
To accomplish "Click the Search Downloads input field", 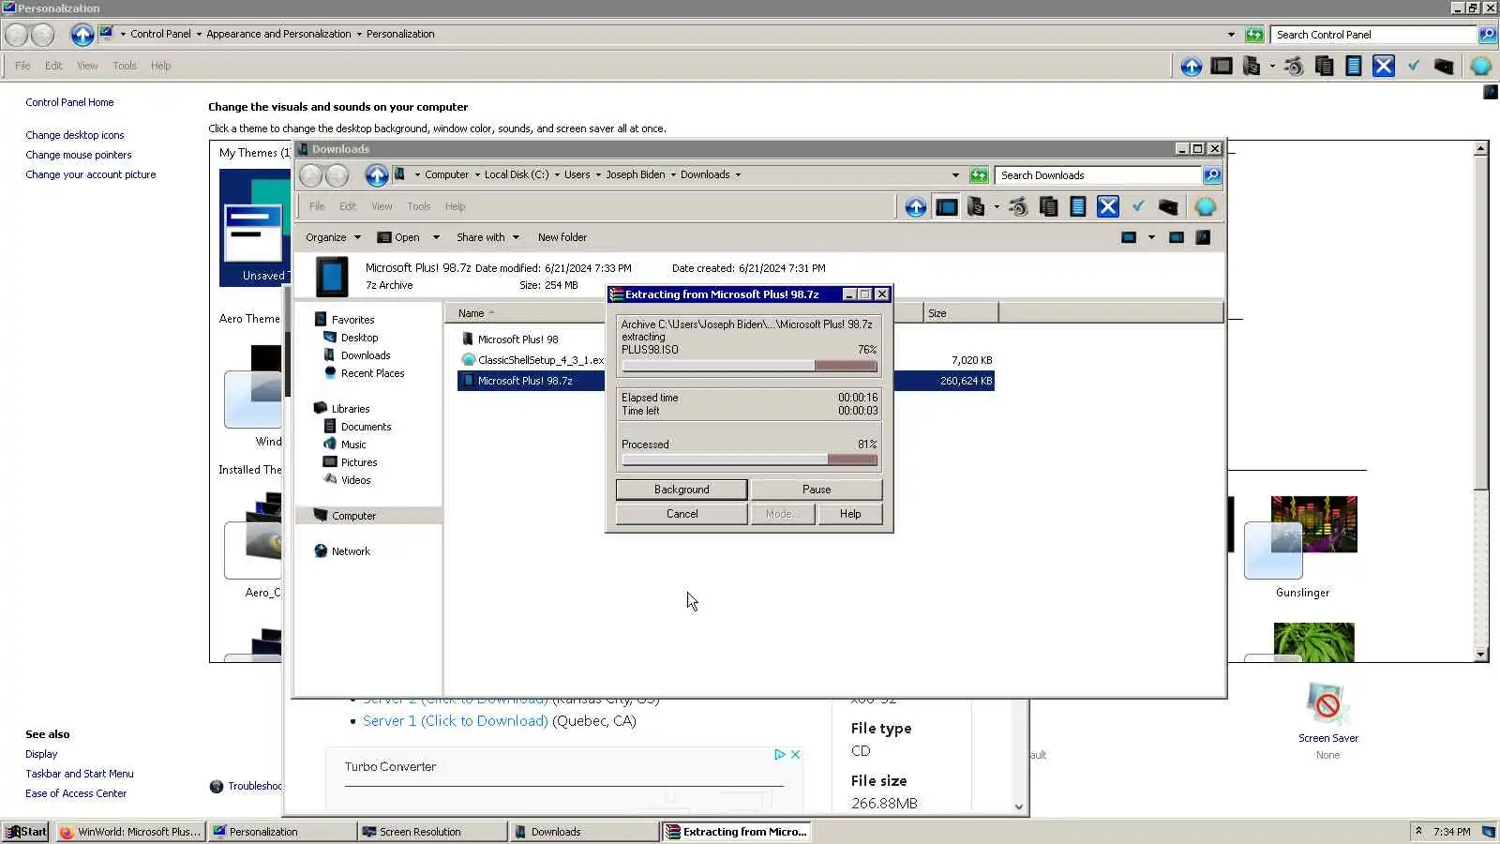I will click(1099, 175).
